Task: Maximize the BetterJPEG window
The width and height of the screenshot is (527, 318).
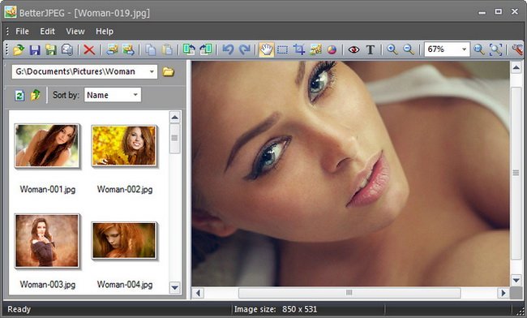Action: point(499,12)
